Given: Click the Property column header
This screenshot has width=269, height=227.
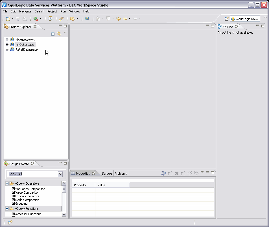Looking at the screenshot, I should click(x=83, y=185).
